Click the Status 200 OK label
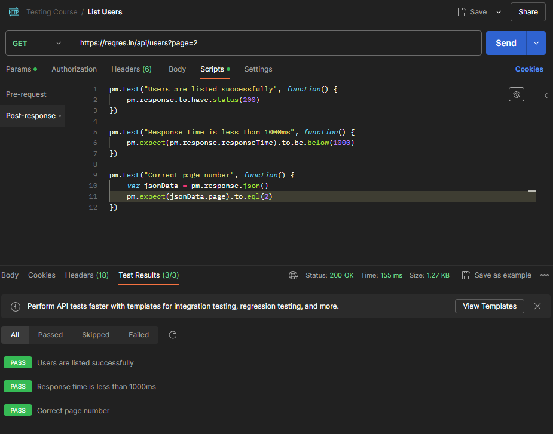The image size is (553, 434). click(x=329, y=275)
